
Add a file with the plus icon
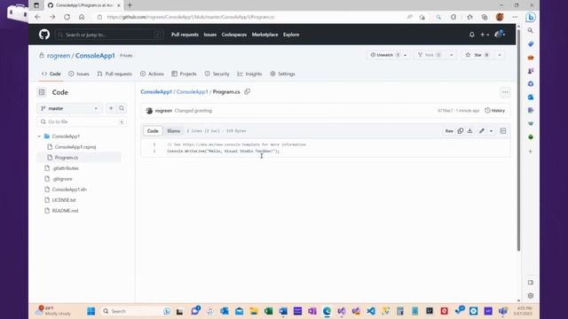coord(111,108)
